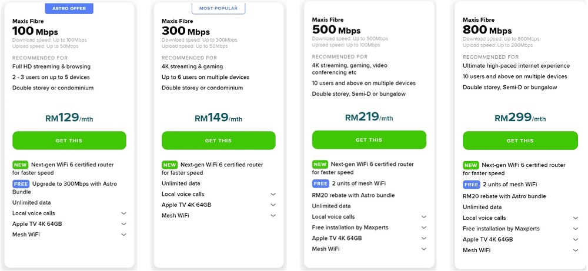Expand Apple TV 4K 64GB in 100 Mbps plan
The height and width of the screenshot is (271, 588).
click(123, 224)
